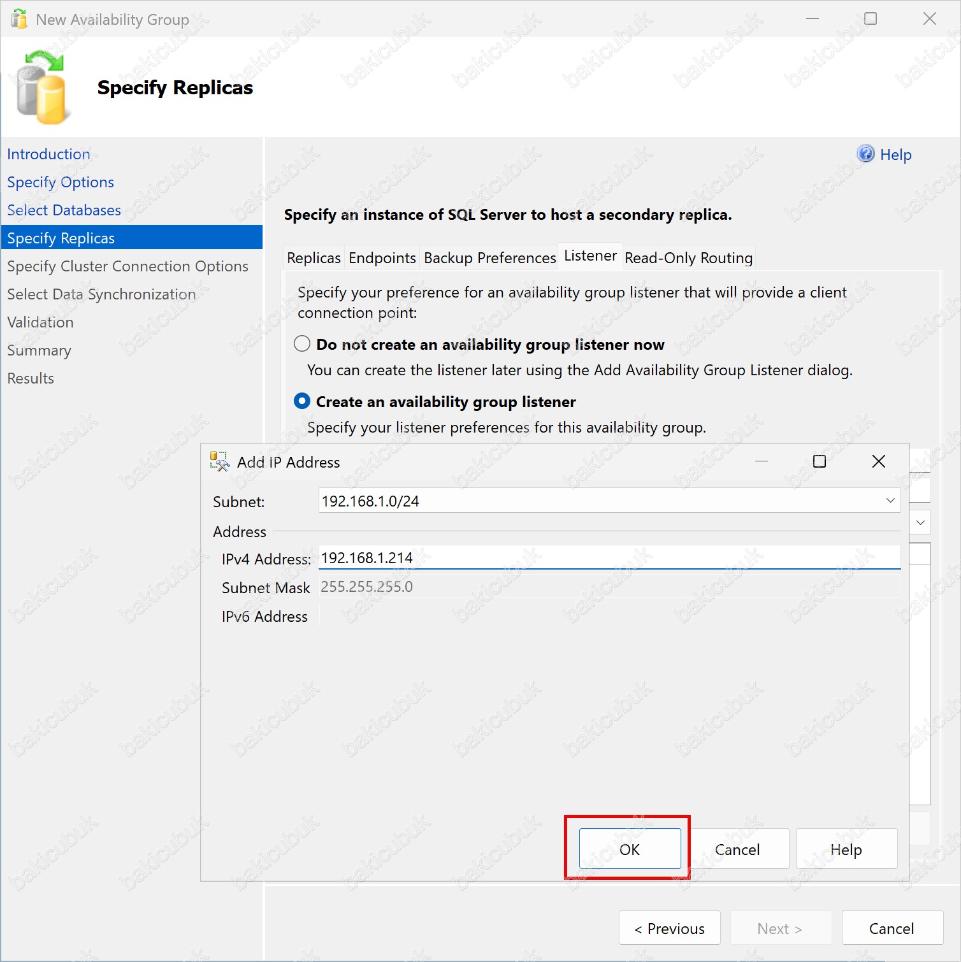
Task: Maximize the Add IP Address dialog
Action: [x=820, y=461]
